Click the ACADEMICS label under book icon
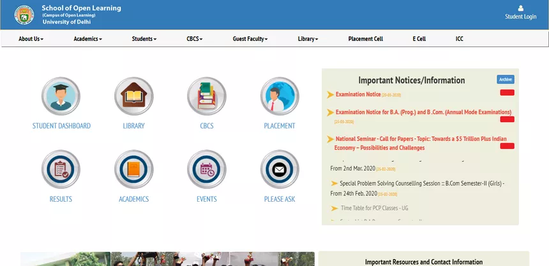549x266 pixels. pyautogui.click(x=134, y=199)
